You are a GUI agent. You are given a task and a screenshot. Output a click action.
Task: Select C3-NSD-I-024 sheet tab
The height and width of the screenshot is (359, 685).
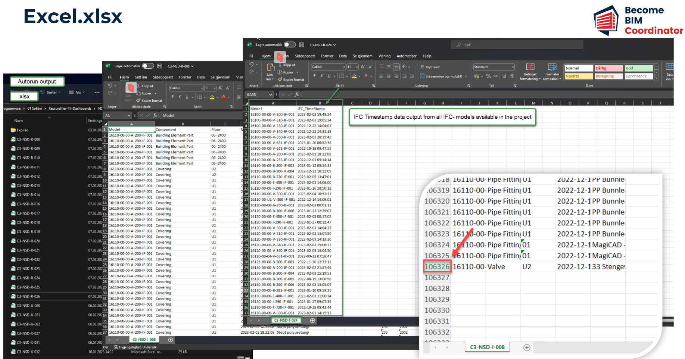(x=286, y=320)
